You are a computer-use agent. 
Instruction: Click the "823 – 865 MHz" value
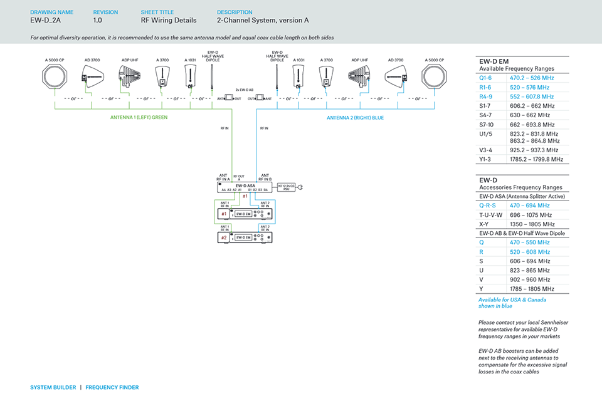tap(530, 271)
